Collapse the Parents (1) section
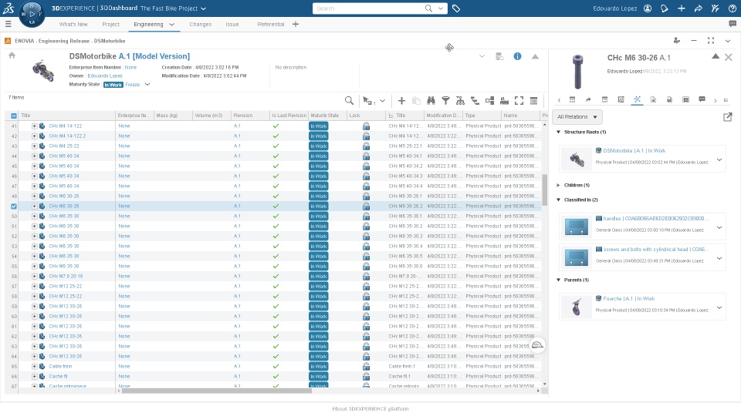The image size is (741, 416). click(558, 280)
